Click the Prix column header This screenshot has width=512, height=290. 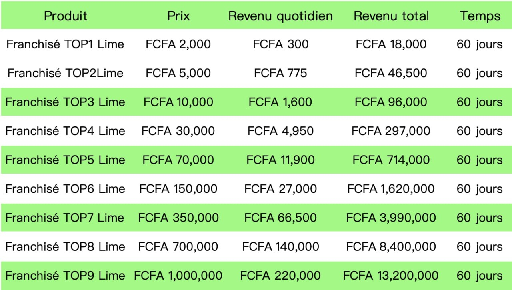pos(178,16)
